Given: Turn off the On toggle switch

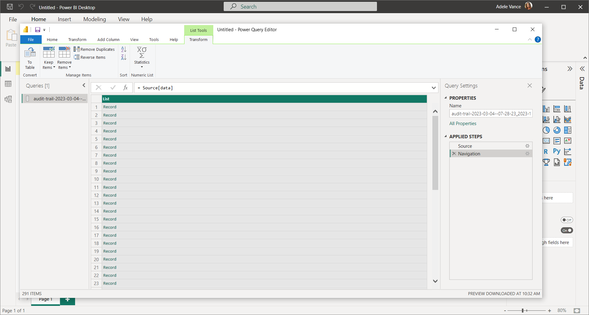Looking at the screenshot, I should tap(567, 231).
